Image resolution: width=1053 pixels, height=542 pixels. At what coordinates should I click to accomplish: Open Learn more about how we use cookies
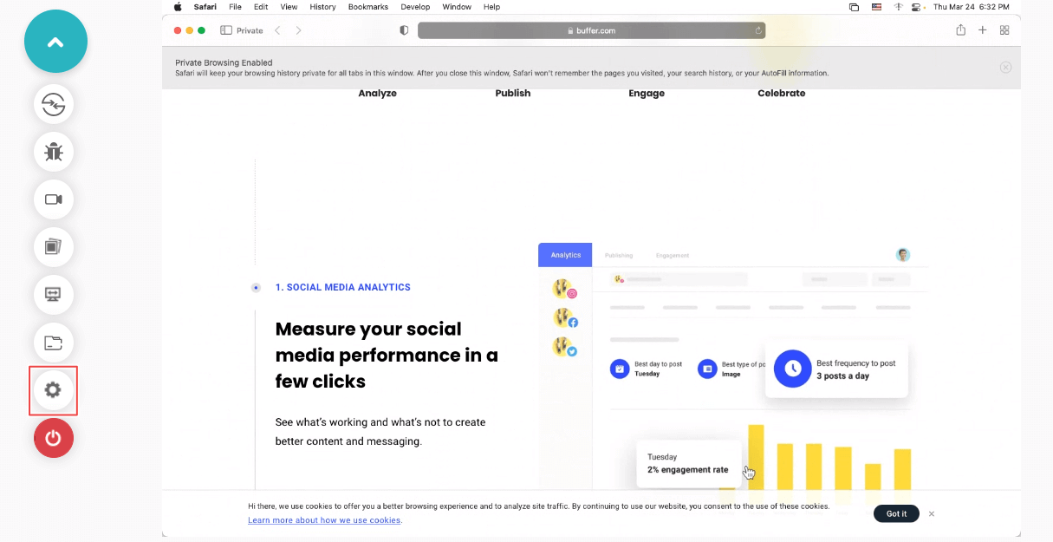click(x=324, y=520)
